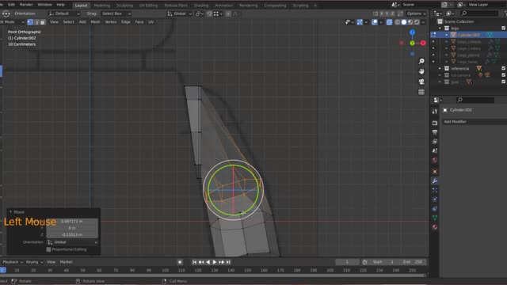Click the X axis red gizmo circle
507x285 pixels.
pyautogui.click(x=423, y=43)
